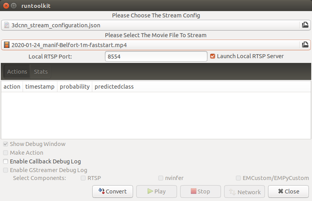
Task: Toggle Show Debug Window checkbox
Action: pos(6,144)
